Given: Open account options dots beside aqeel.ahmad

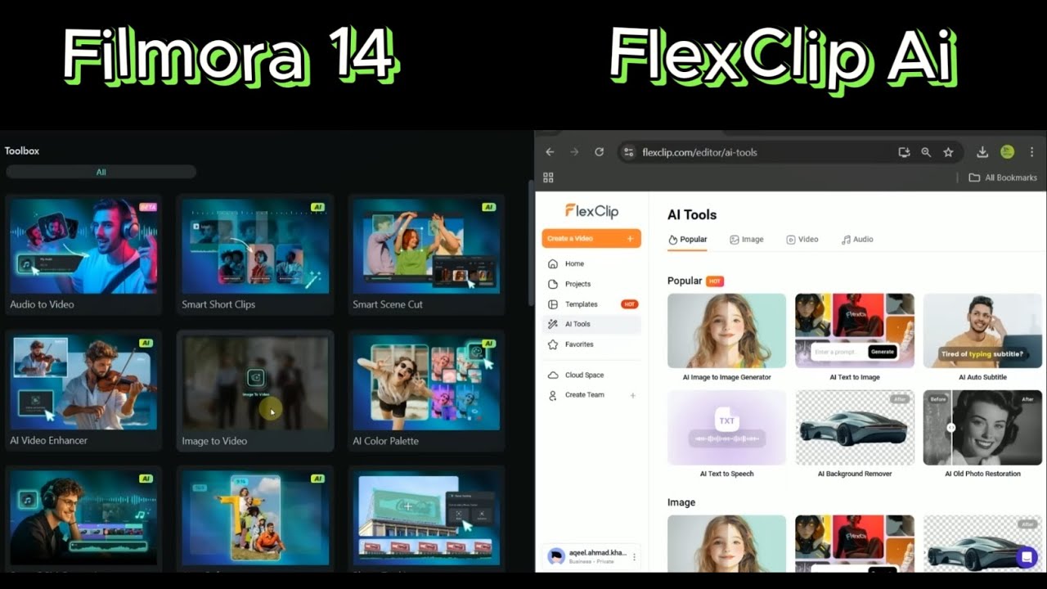Looking at the screenshot, I should (634, 557).
